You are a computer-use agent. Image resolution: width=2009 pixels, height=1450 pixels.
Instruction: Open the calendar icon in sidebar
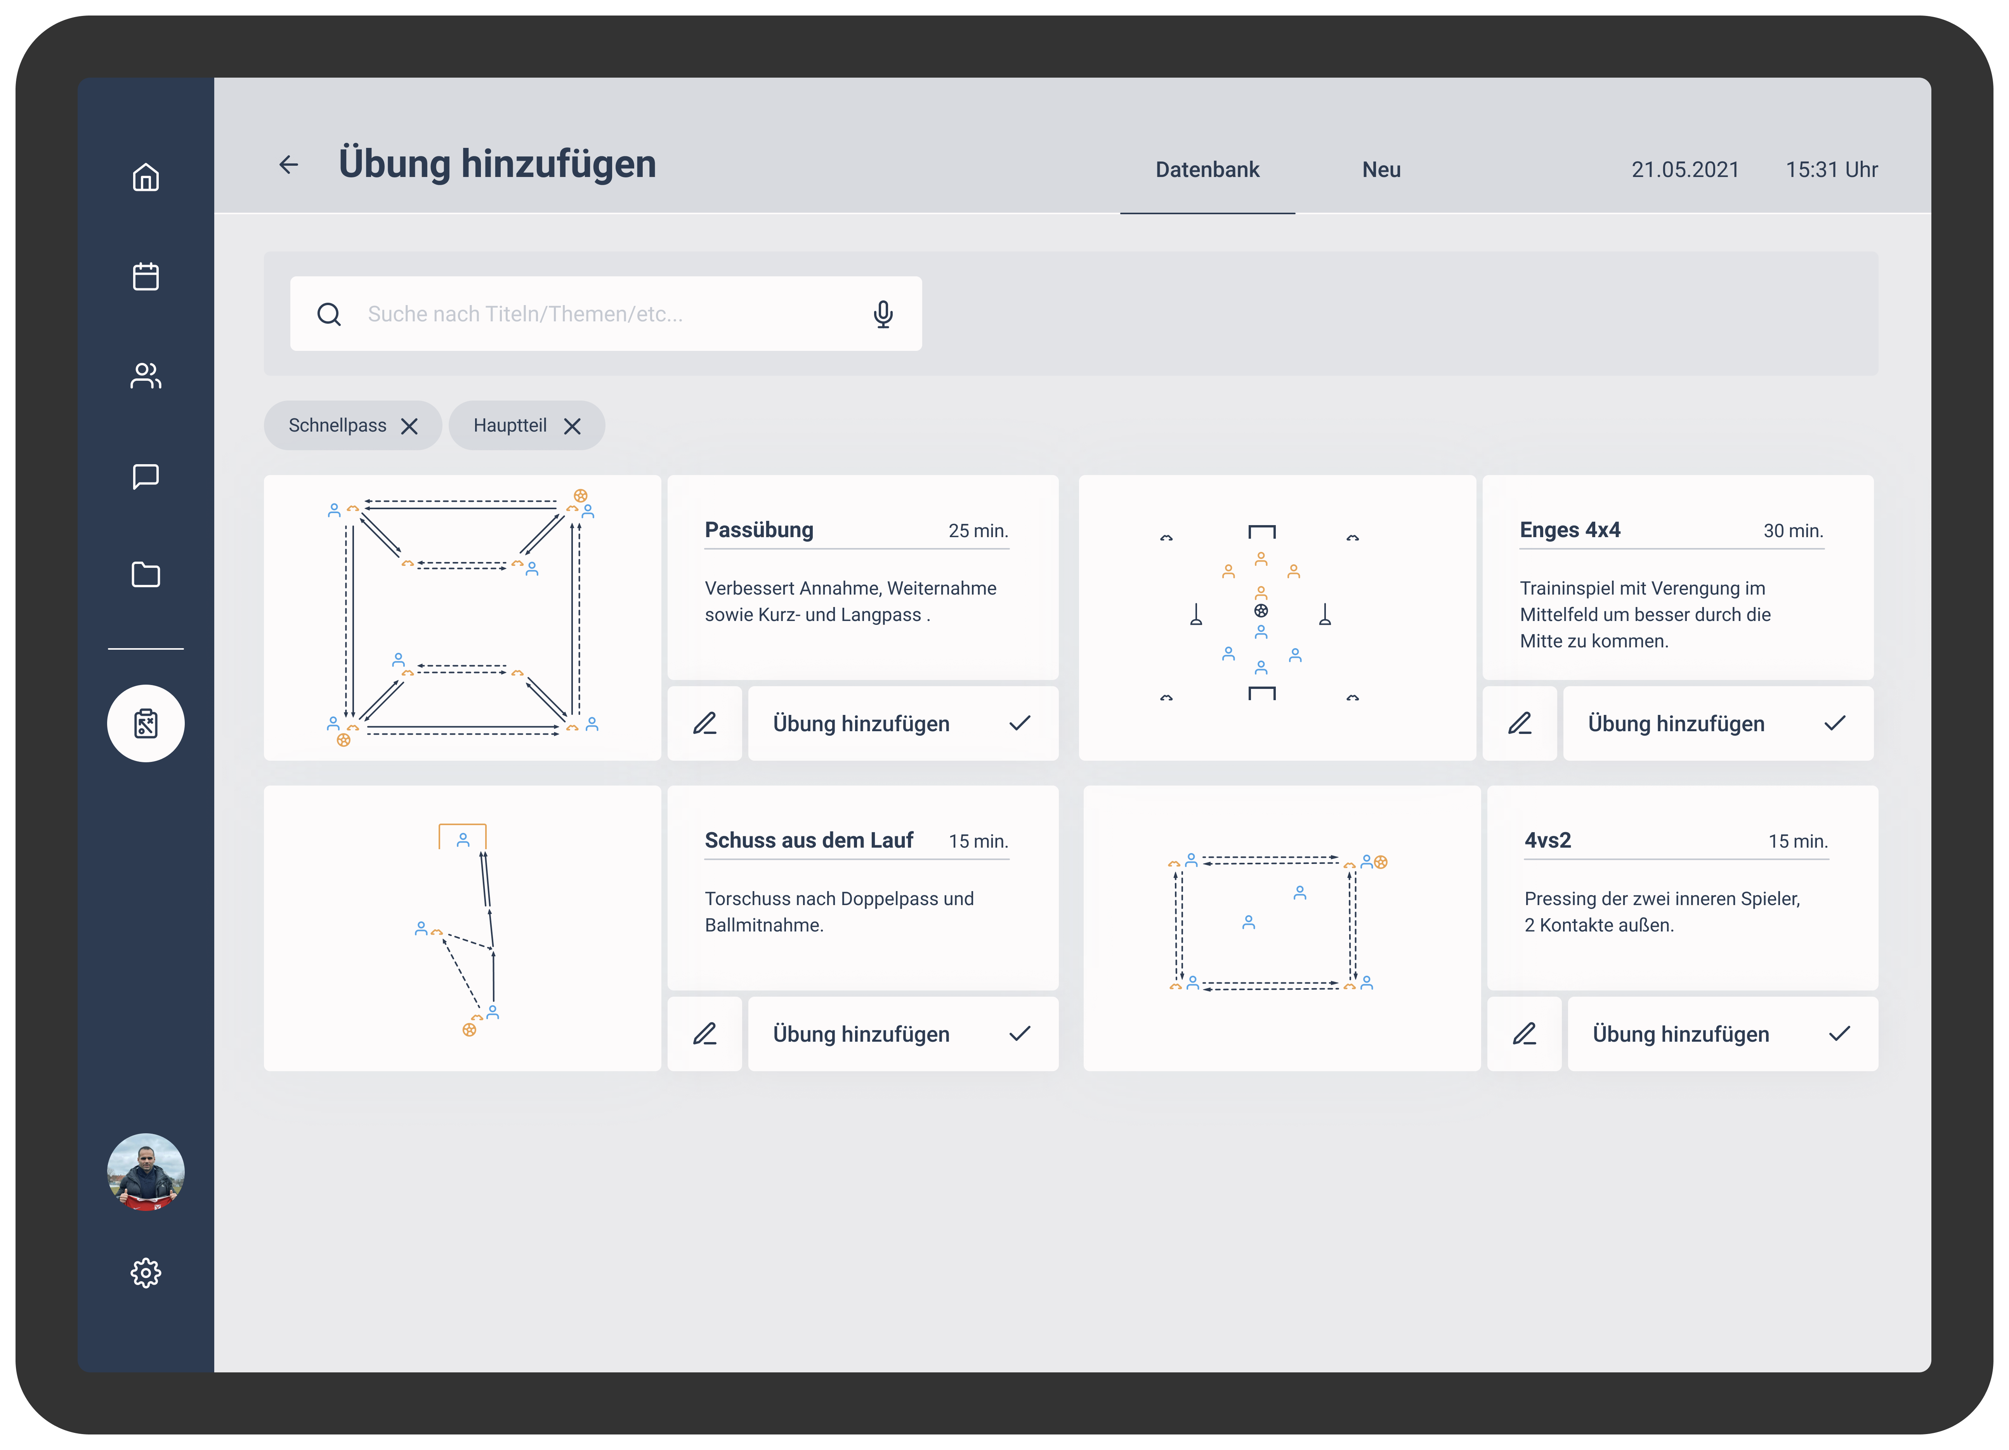[146, 276]
